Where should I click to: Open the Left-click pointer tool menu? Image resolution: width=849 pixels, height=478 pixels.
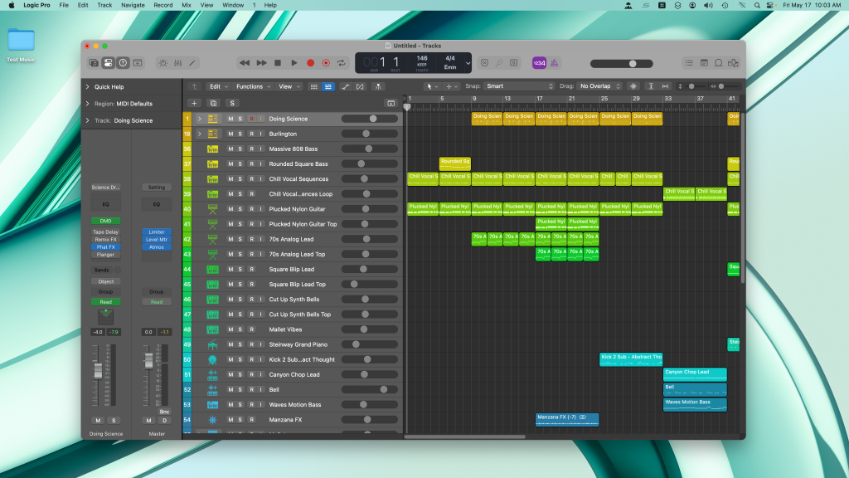coord(431,86)
